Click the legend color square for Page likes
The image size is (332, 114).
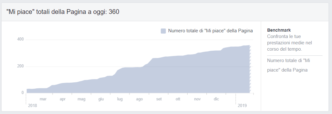pyautogui.click(x=163, y=31)
